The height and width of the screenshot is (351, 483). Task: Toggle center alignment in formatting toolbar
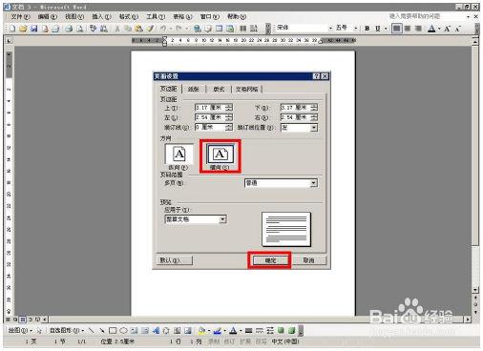tap(408, 29)
